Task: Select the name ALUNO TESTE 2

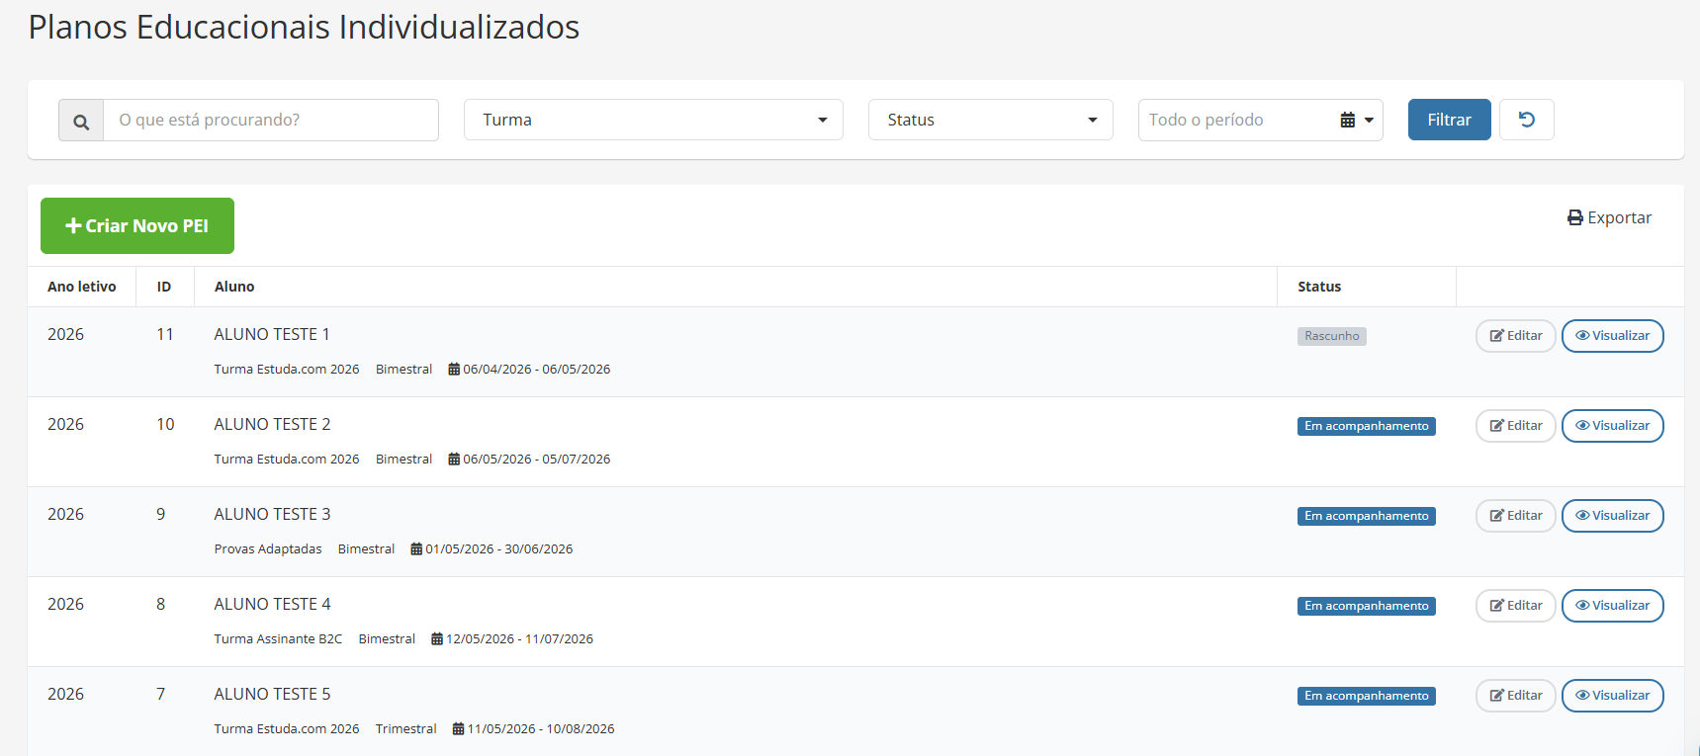Action: click(273, 424)
